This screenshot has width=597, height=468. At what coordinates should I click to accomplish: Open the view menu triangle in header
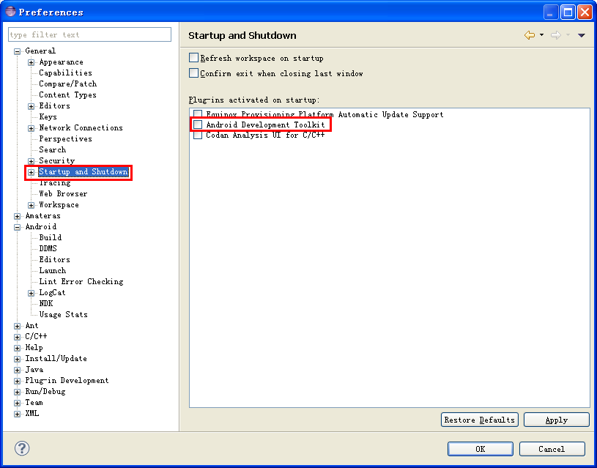pyautogui.click(x=581, y=35)
